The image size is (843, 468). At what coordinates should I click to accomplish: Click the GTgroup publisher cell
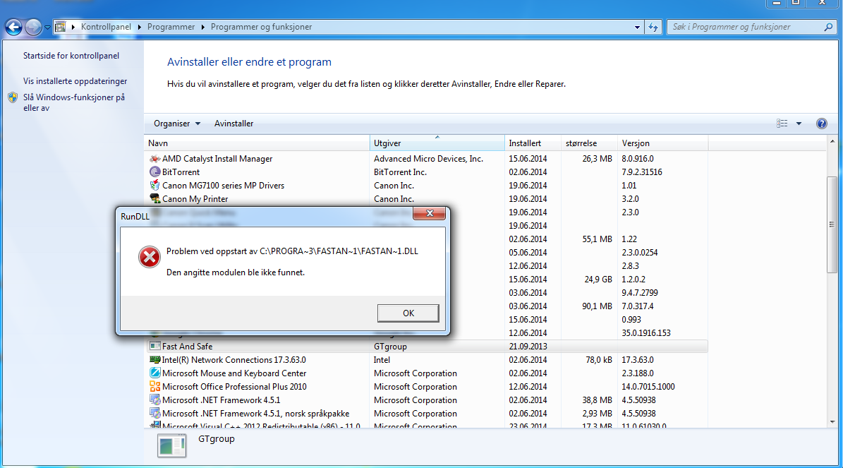pos(390,347)
